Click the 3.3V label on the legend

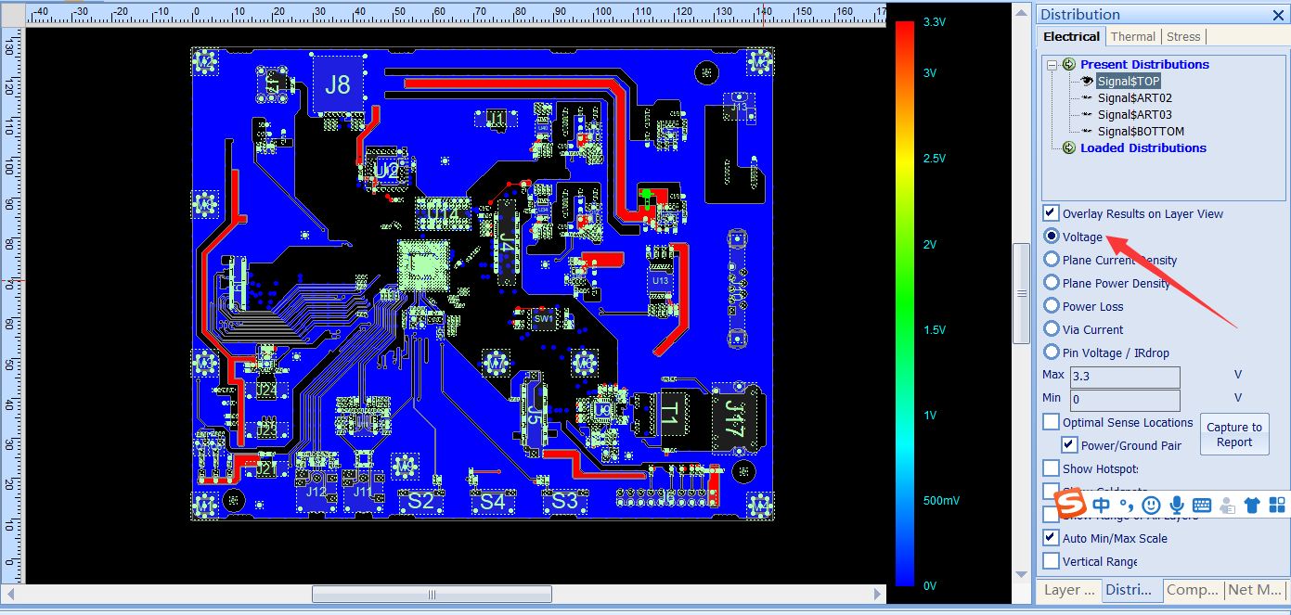pyautogui.click(x=935, y=22)
